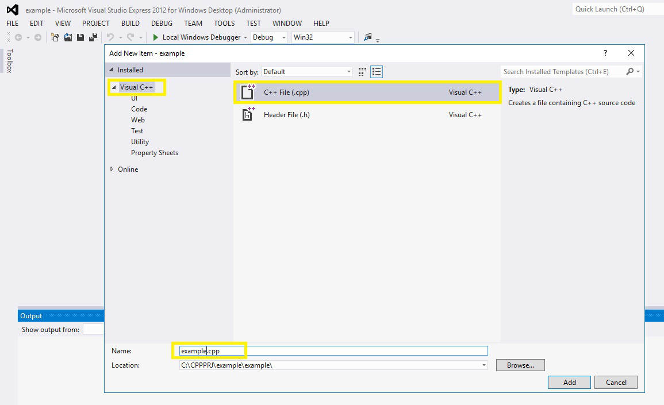Click the New Project toolbar icon
The width and height of the screenshot is (664, 405).
tap(55, 38)
